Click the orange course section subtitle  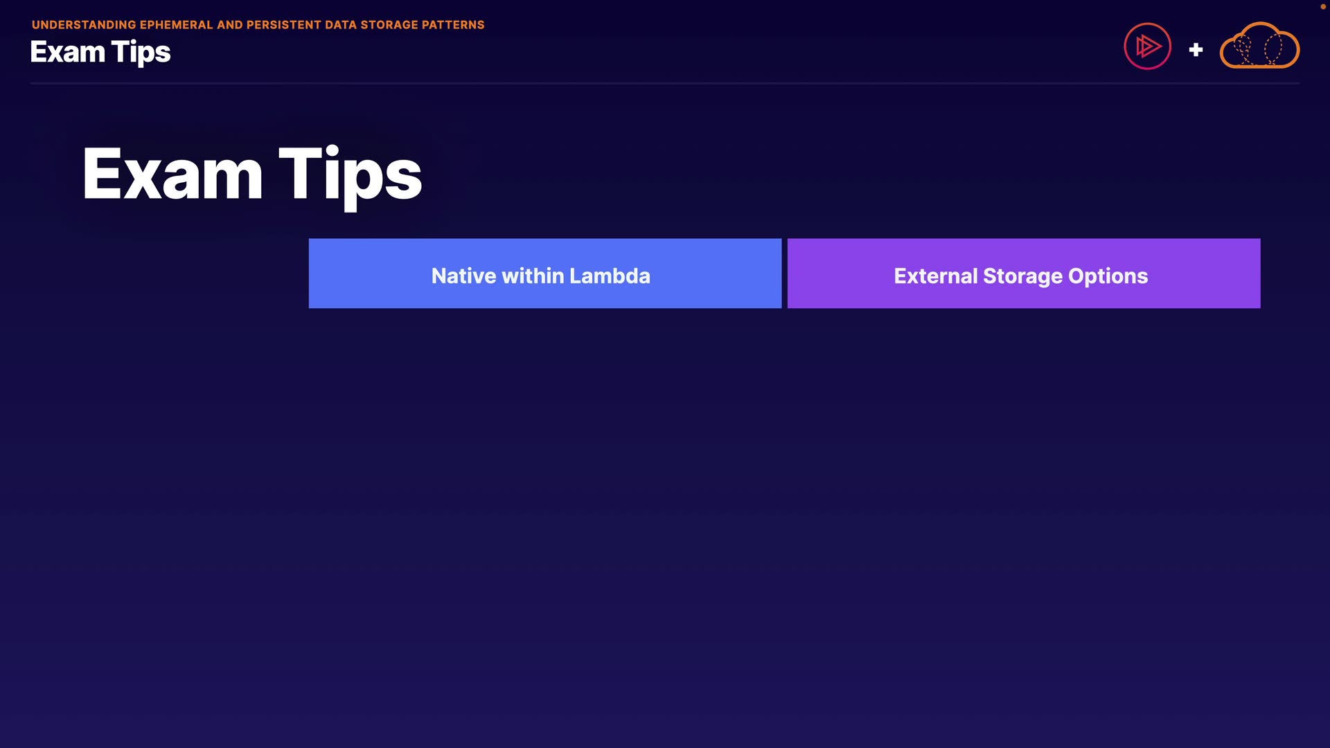pyautogui.click(x=258, y=25)
